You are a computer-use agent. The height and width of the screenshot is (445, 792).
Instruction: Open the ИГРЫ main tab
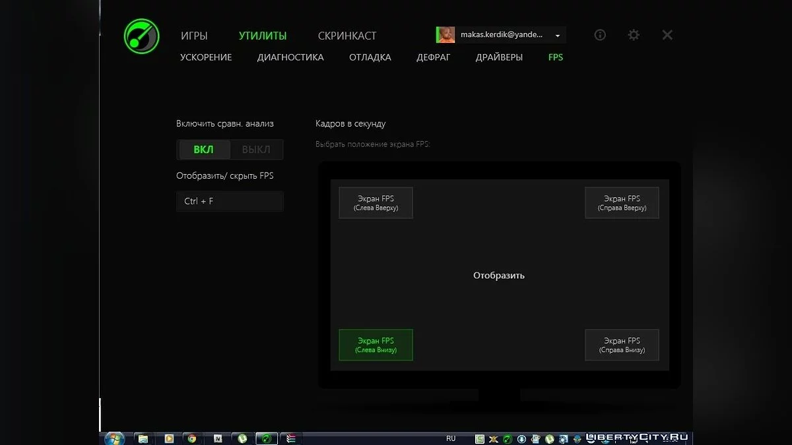click(194, 36)
